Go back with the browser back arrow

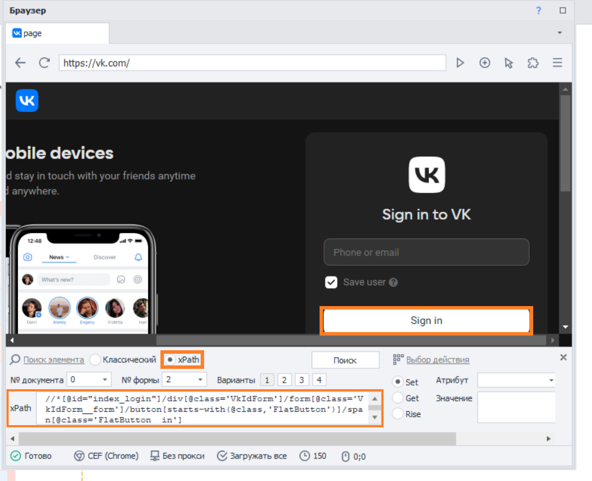tap(20, 63)
